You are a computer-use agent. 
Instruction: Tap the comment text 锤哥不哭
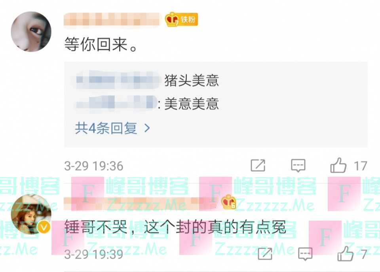coord(96,227)
